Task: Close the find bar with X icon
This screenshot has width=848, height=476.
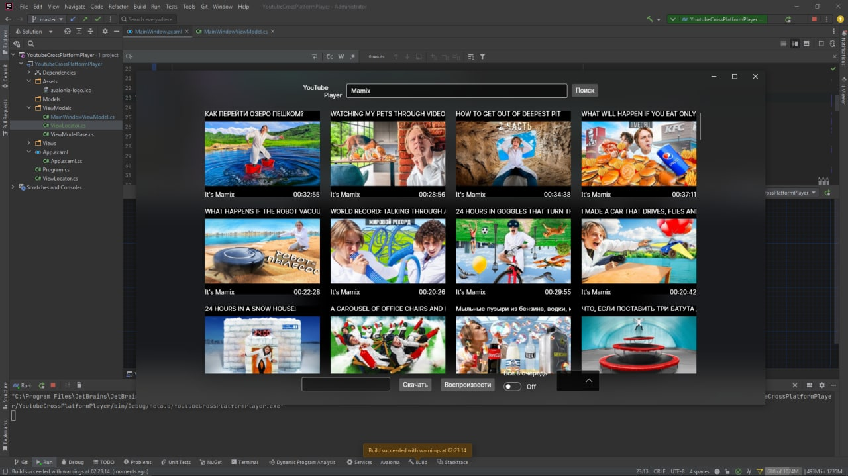Action: tap(834, 56)
